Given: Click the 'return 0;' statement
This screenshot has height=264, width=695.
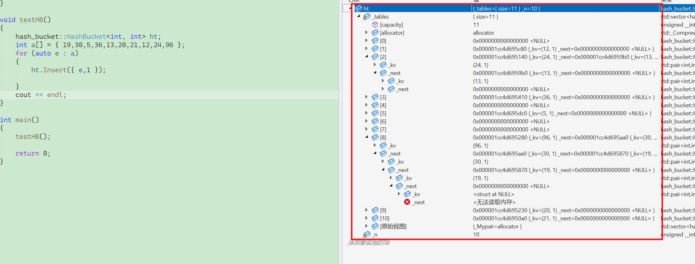Looking at the screenshot, I should 33,153.
